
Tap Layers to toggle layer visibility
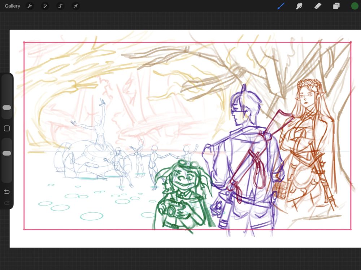(x=336, y=6)
